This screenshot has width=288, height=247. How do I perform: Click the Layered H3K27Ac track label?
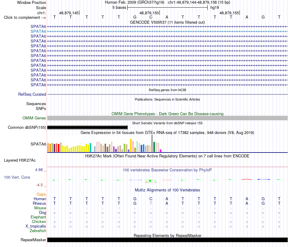(x=20, y=160)
